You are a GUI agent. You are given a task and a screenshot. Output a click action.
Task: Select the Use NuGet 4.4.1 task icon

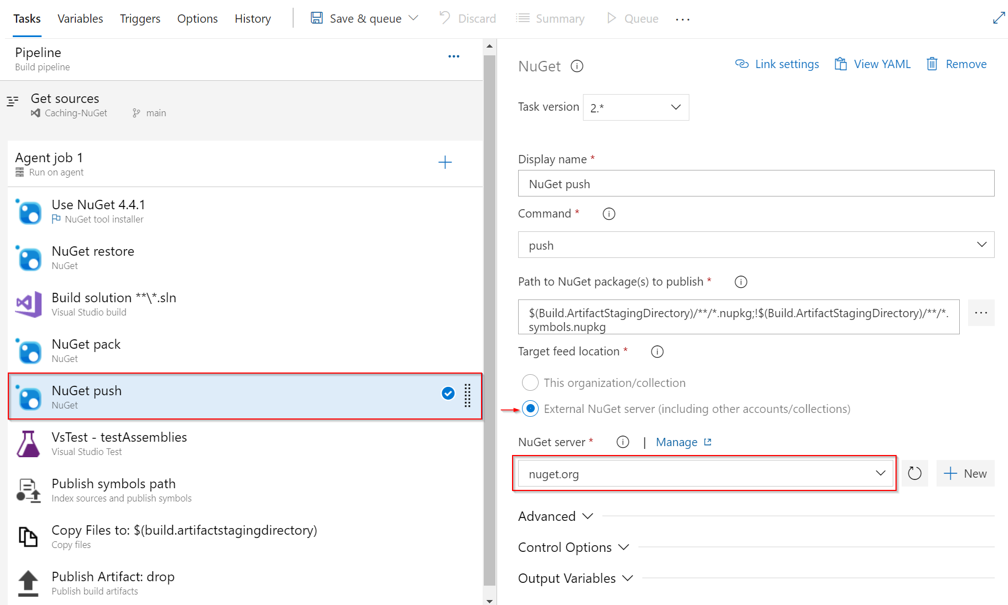click(28, 211)
